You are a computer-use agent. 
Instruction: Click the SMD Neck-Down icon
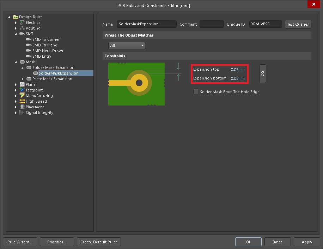pyautogui.click(x=29, y=51)
